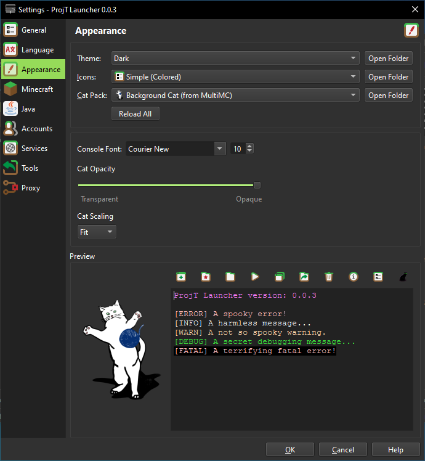Click the Reload All button
The height and width of the screenshot is (461, 425).
pyautogui.click(x=136, y=114)
